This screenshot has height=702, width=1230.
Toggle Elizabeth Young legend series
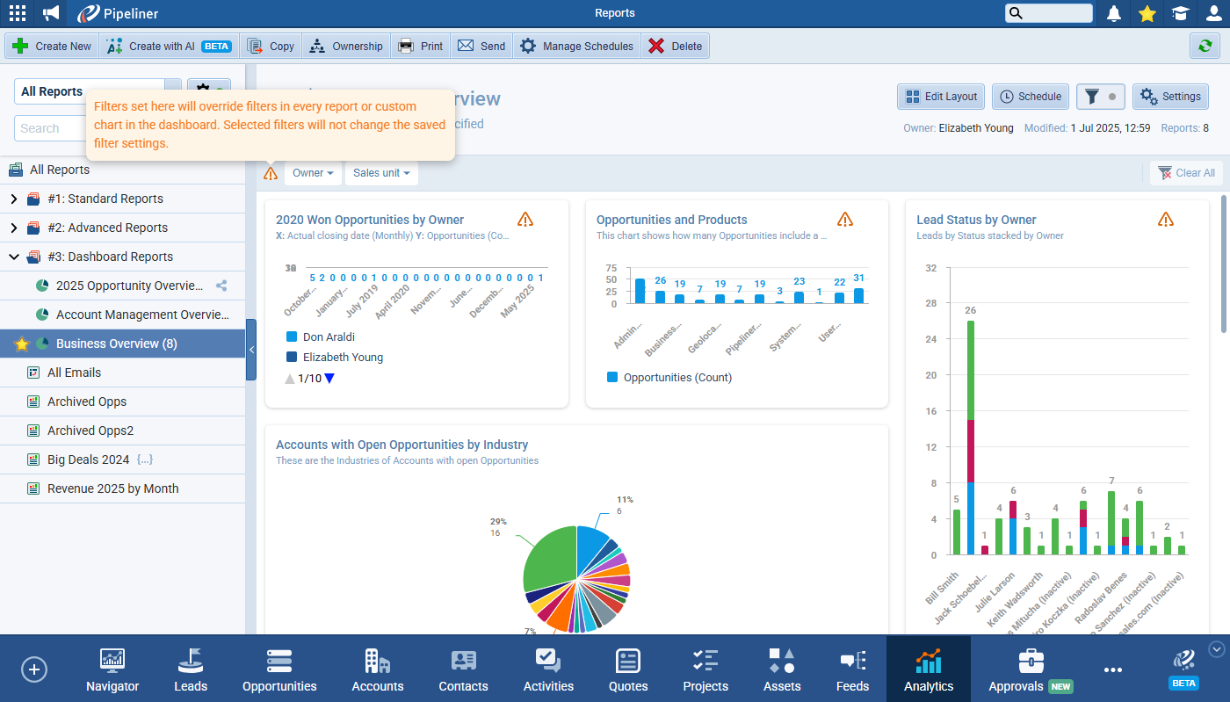point(343,358)
